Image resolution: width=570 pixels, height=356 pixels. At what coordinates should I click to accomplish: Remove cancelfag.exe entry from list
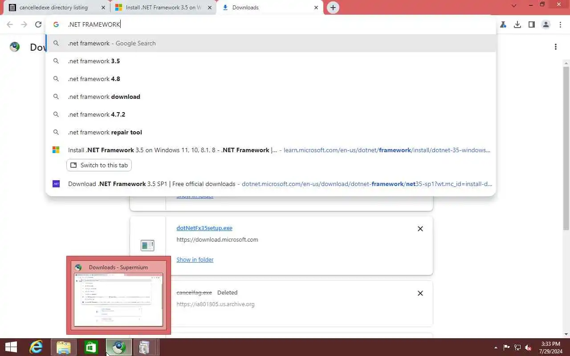[x=420, y=293]
